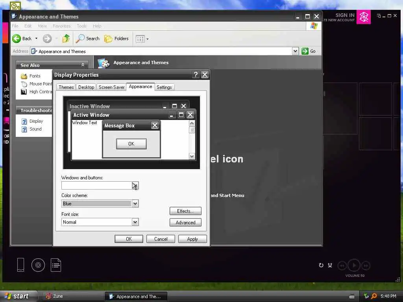The width and height of the screenshot is (403, 302).
Task: Open the Help menu
Action: point(97,26)
